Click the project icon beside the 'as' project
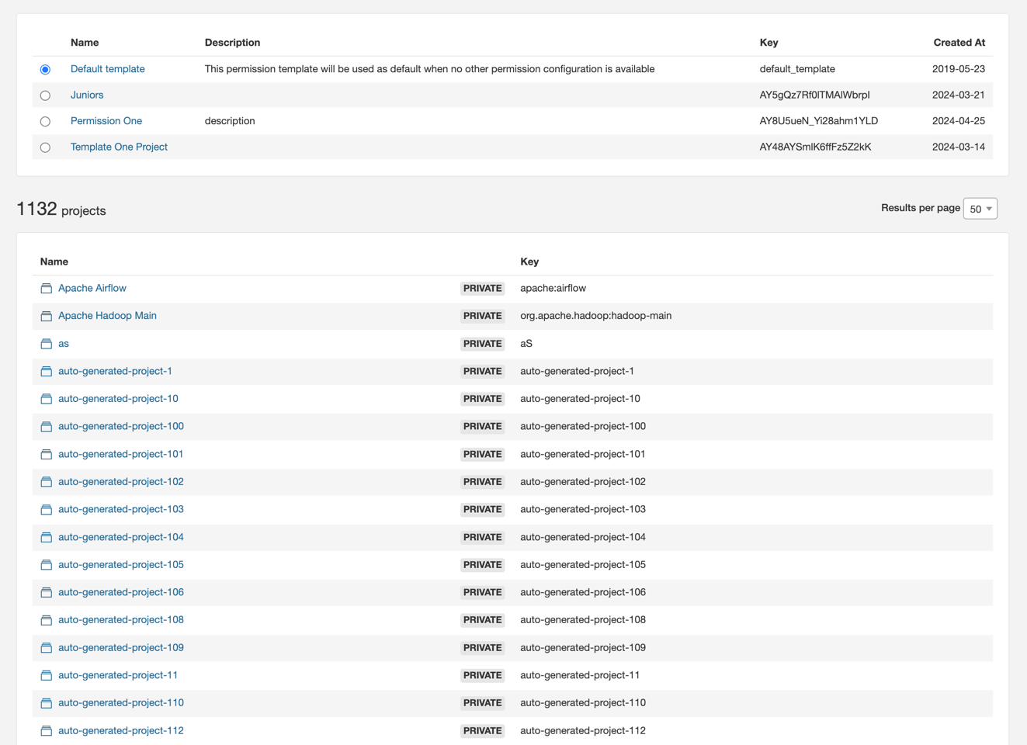Image resolution: width=1027 pixels, height=745 pixels. tap(47, 344)
